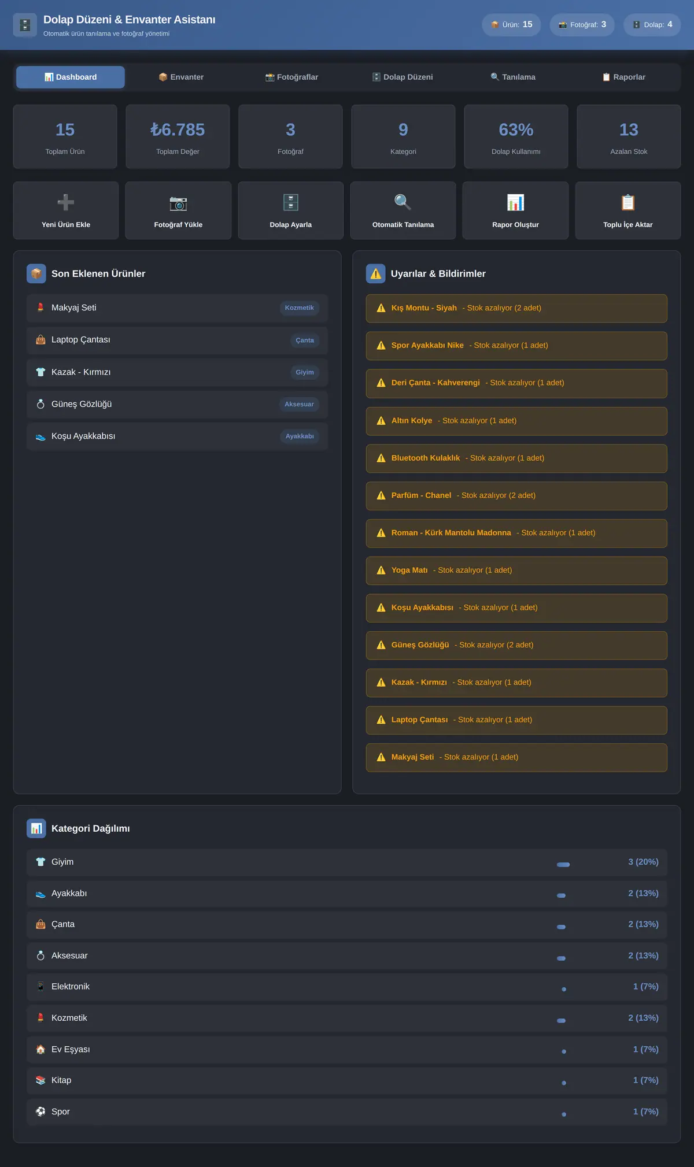Image resolution: width=694 pixels, height=1167 pixels.
Task: Open Dolap Ayarla cabinet icon
Action: (290, 202)
